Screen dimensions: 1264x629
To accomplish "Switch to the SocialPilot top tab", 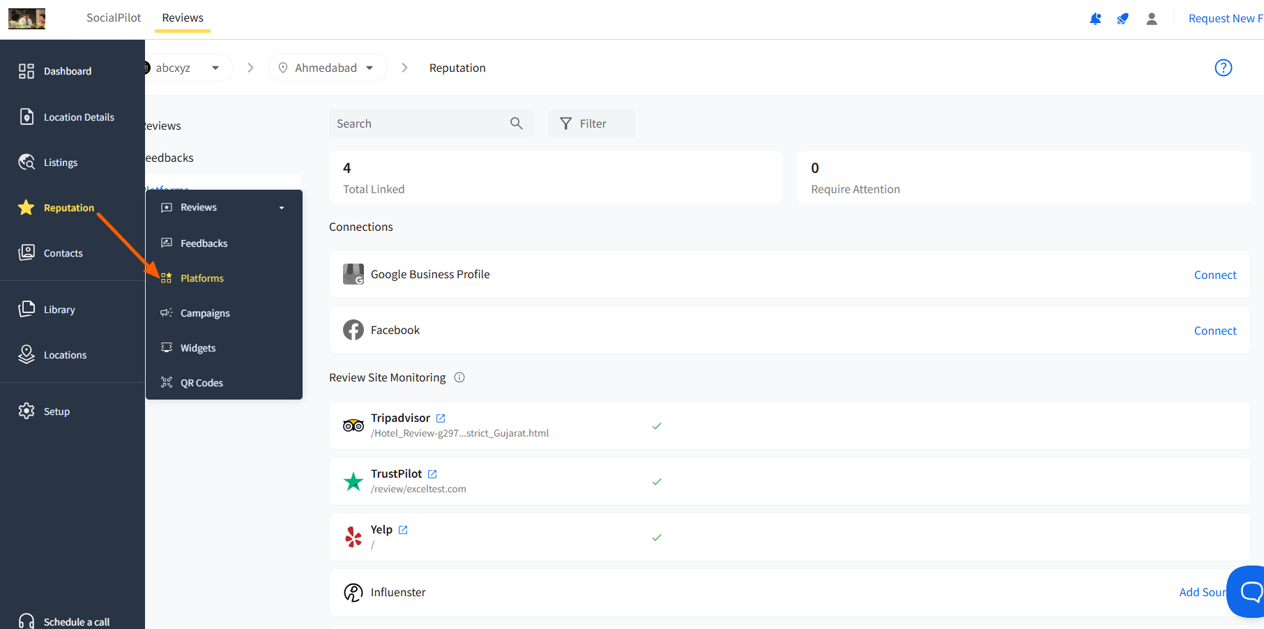I will (x=114, y=18).
